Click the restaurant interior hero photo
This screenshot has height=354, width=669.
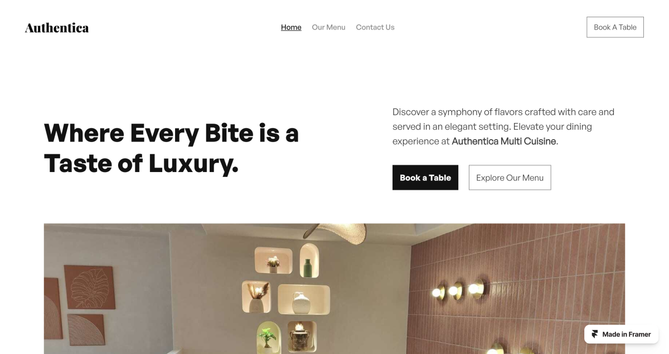(334, 288)
